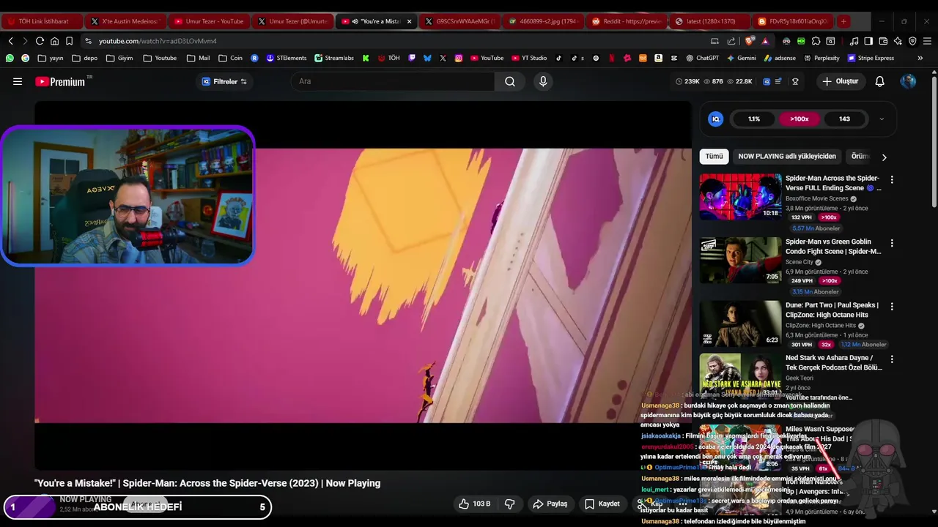Dislike the video
938x527 pixels.
click(x=510, y=504)
